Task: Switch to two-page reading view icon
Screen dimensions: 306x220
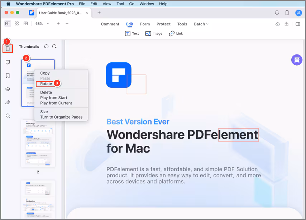Action: tap(25, 23)
